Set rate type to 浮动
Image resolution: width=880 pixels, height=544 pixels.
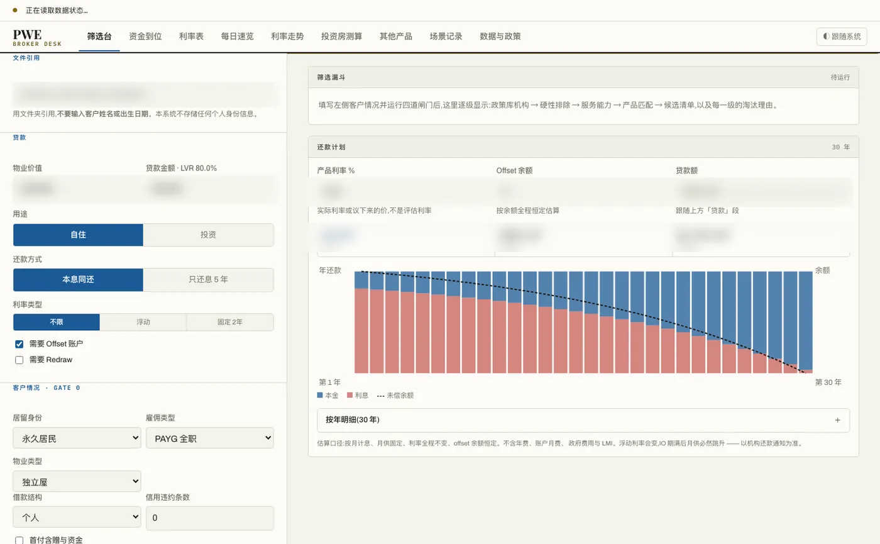coord(143,322)
